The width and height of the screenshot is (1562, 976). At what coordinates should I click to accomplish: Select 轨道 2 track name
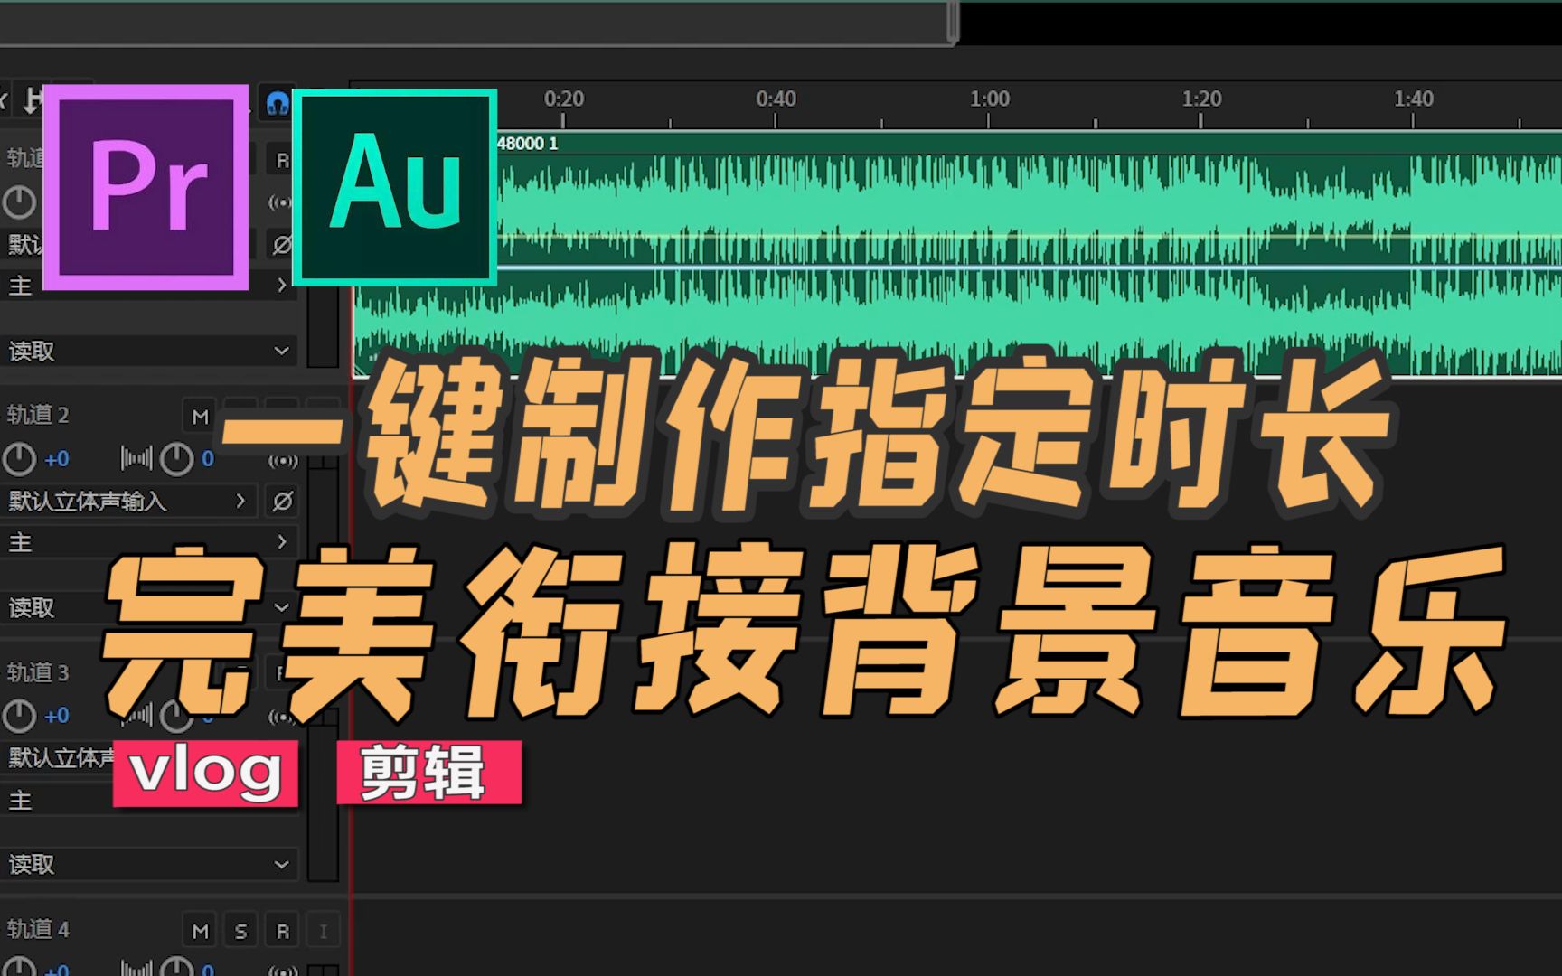click(38, 415)
